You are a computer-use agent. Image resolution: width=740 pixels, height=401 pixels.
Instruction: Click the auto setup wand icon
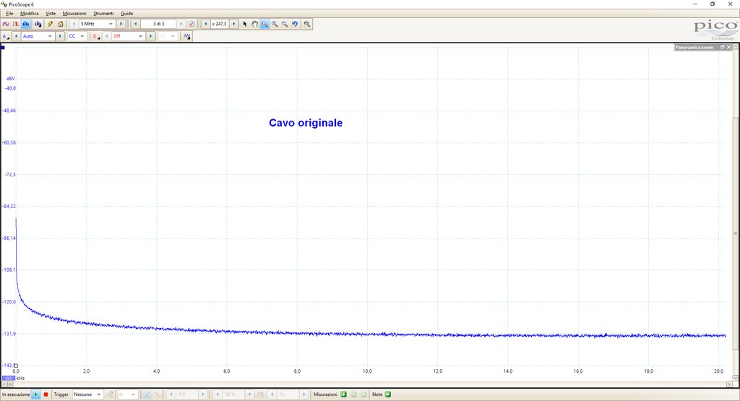point(50,24)
